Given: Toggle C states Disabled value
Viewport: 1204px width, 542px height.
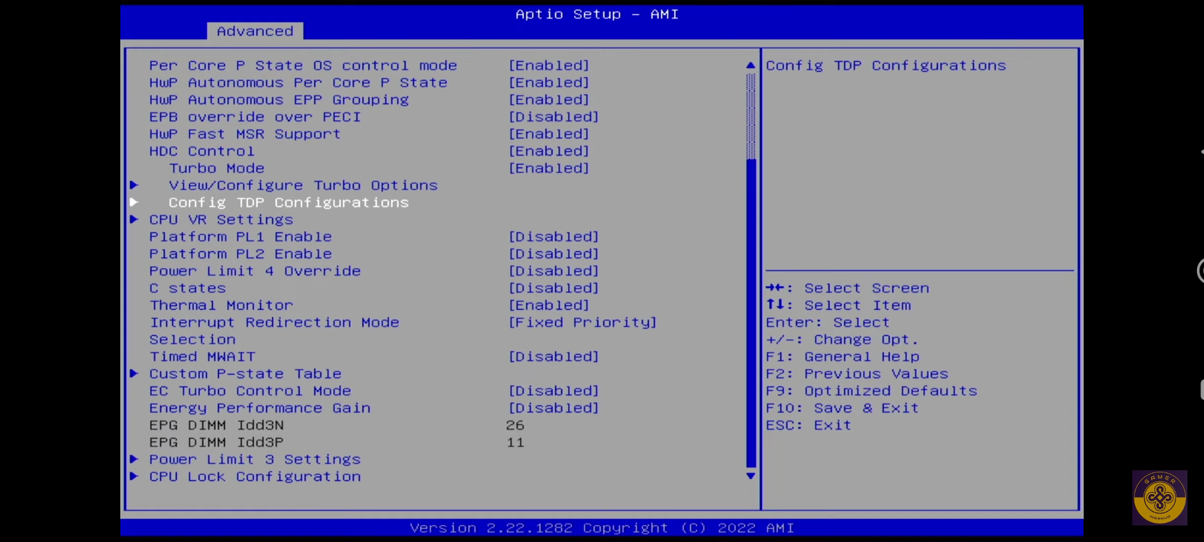Looking at the screenshot, I should click(x=553, y=288).
